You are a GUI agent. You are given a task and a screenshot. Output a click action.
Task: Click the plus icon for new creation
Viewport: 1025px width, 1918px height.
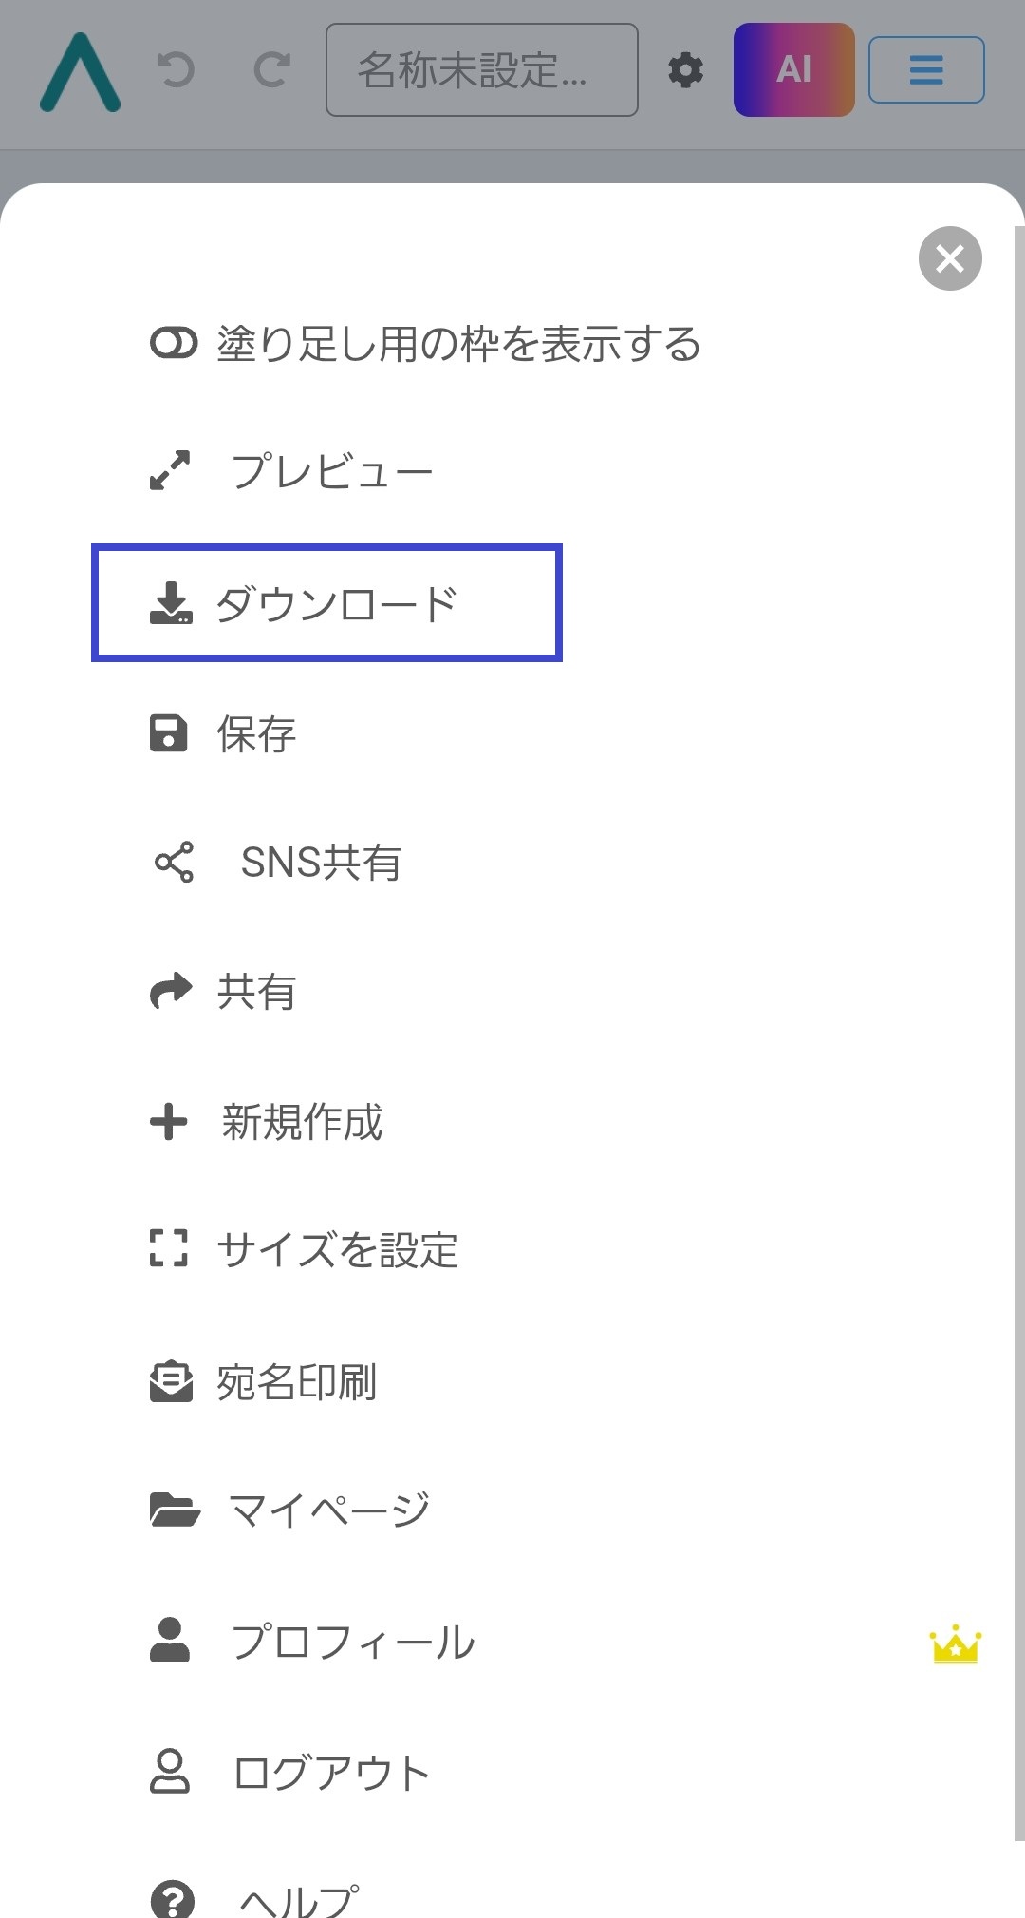coord(169,1121)
